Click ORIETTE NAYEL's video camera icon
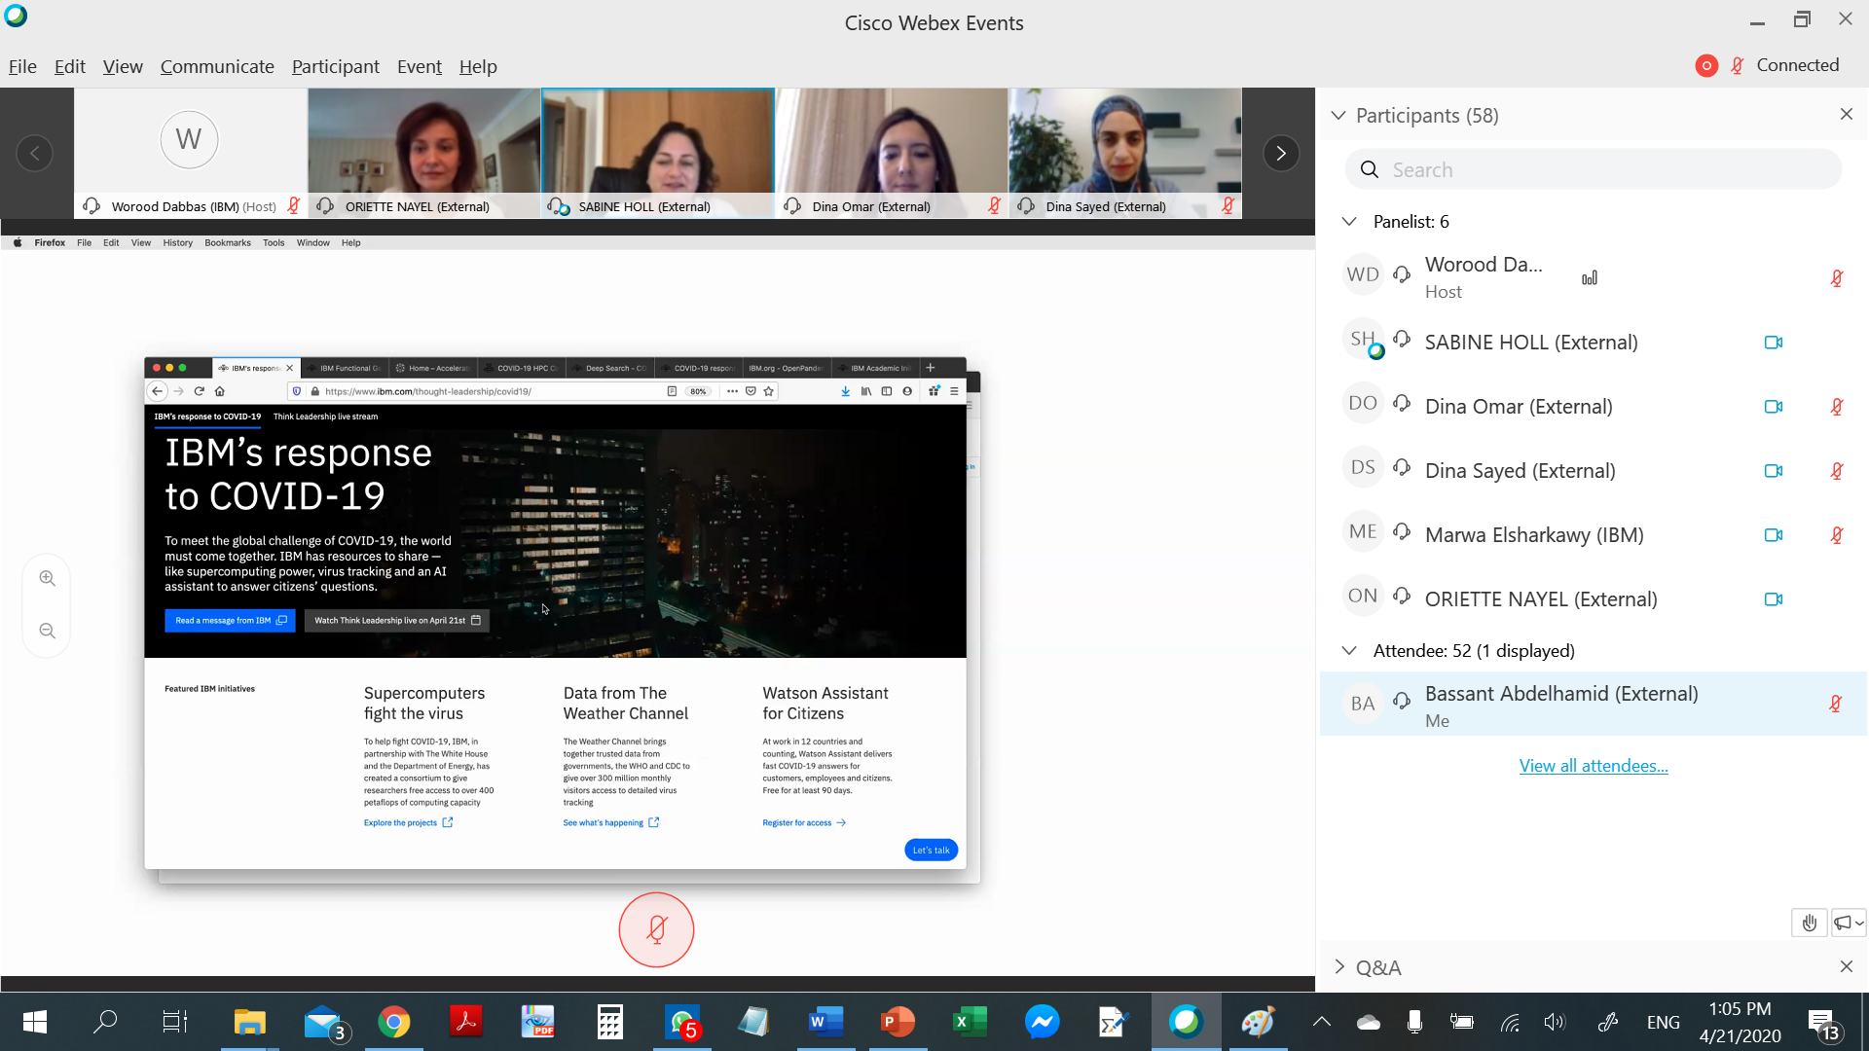Image resolution: width=1869 pixels, height=1051 pixels. (1774, 599)
